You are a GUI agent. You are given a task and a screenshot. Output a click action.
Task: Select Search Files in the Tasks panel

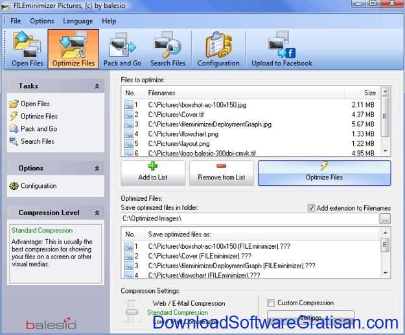coord(32,141)
